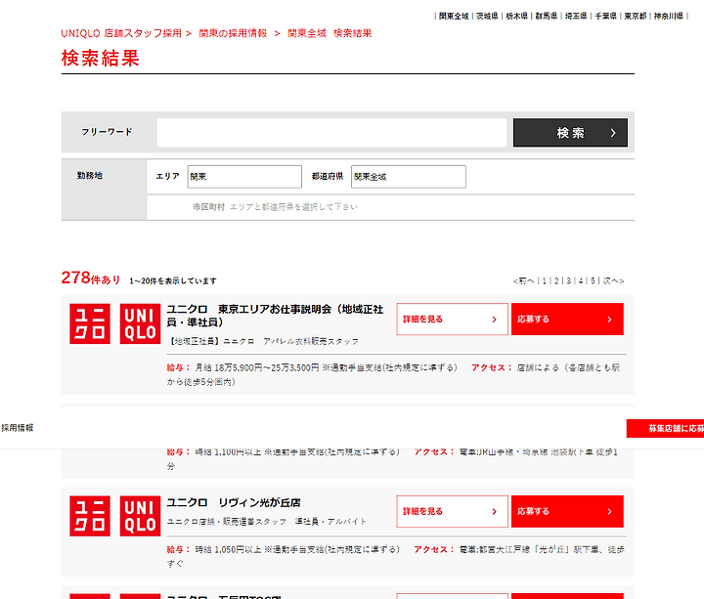704x599 pixels.
Task: Open the 都道府県 dropdown showing 関東全域
Action: coord(409,176)
